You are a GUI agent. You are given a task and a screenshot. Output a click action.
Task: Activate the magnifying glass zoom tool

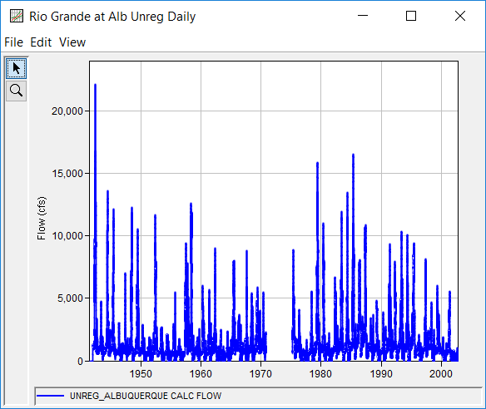pos(16,91)
